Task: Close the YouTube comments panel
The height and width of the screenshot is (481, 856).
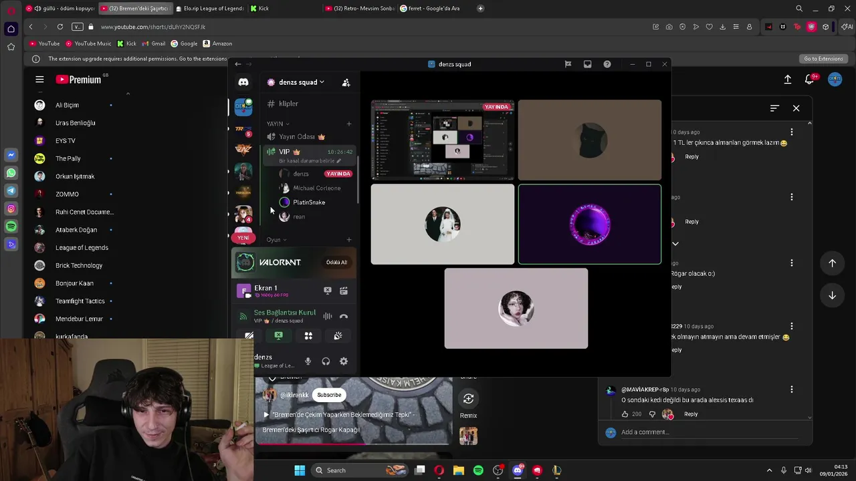Action: (796, 108)
